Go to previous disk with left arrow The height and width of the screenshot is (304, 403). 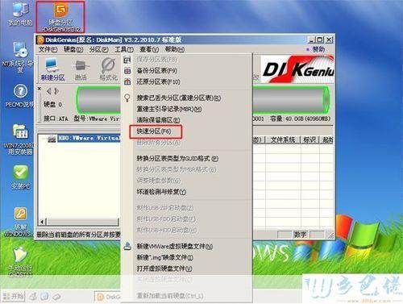pos(49,91)
